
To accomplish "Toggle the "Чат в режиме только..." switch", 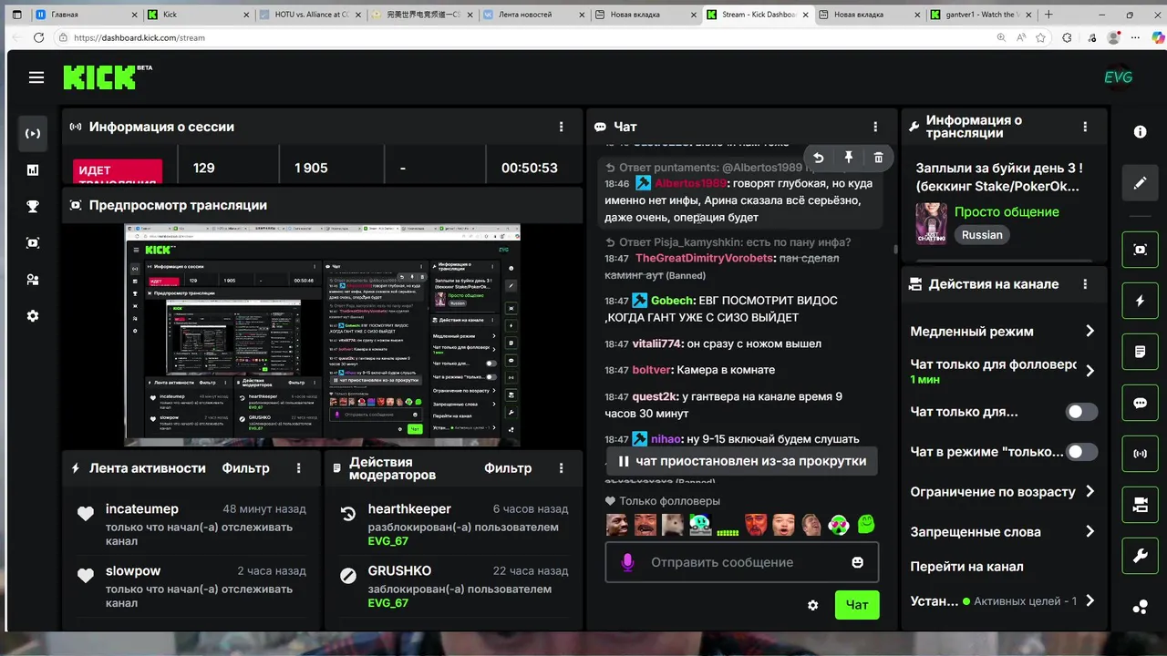I will tap(1081, 452).
